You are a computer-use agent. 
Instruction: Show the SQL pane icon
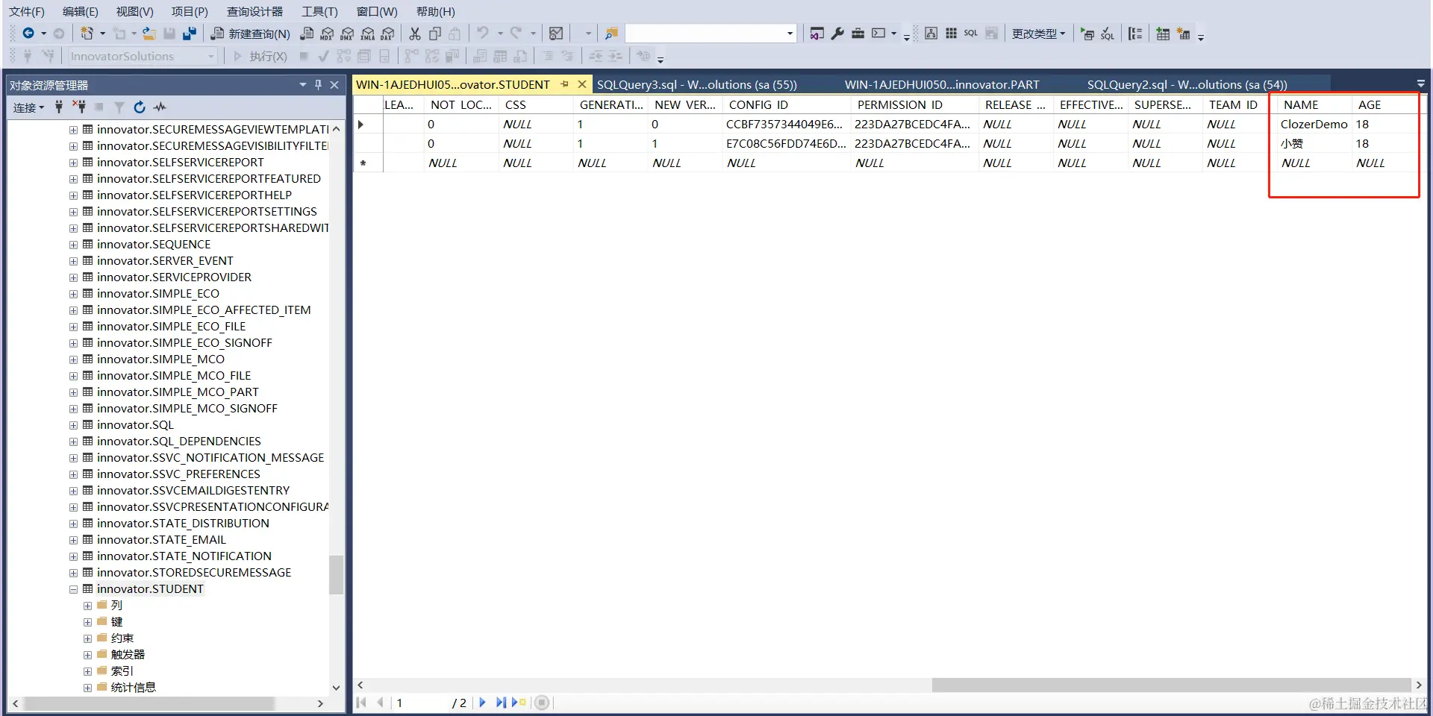[970, 33]
